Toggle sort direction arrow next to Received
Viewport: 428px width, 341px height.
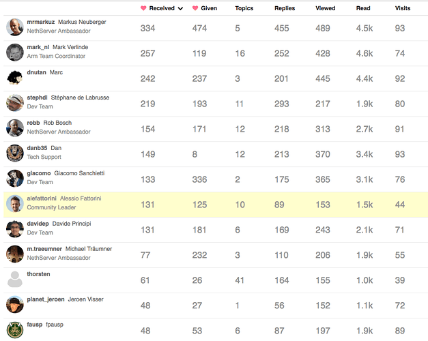coord(180,9)
